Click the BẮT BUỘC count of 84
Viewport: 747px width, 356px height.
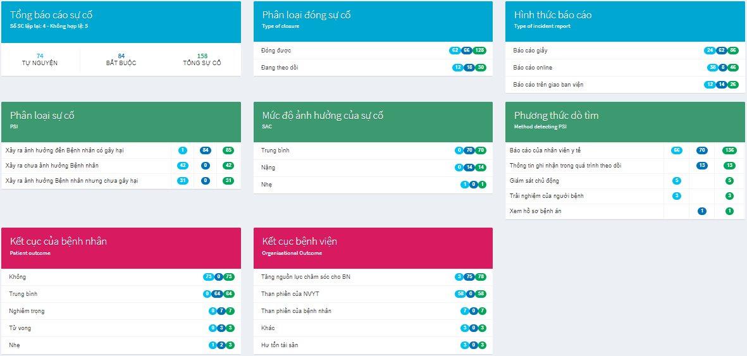[121, 56]
